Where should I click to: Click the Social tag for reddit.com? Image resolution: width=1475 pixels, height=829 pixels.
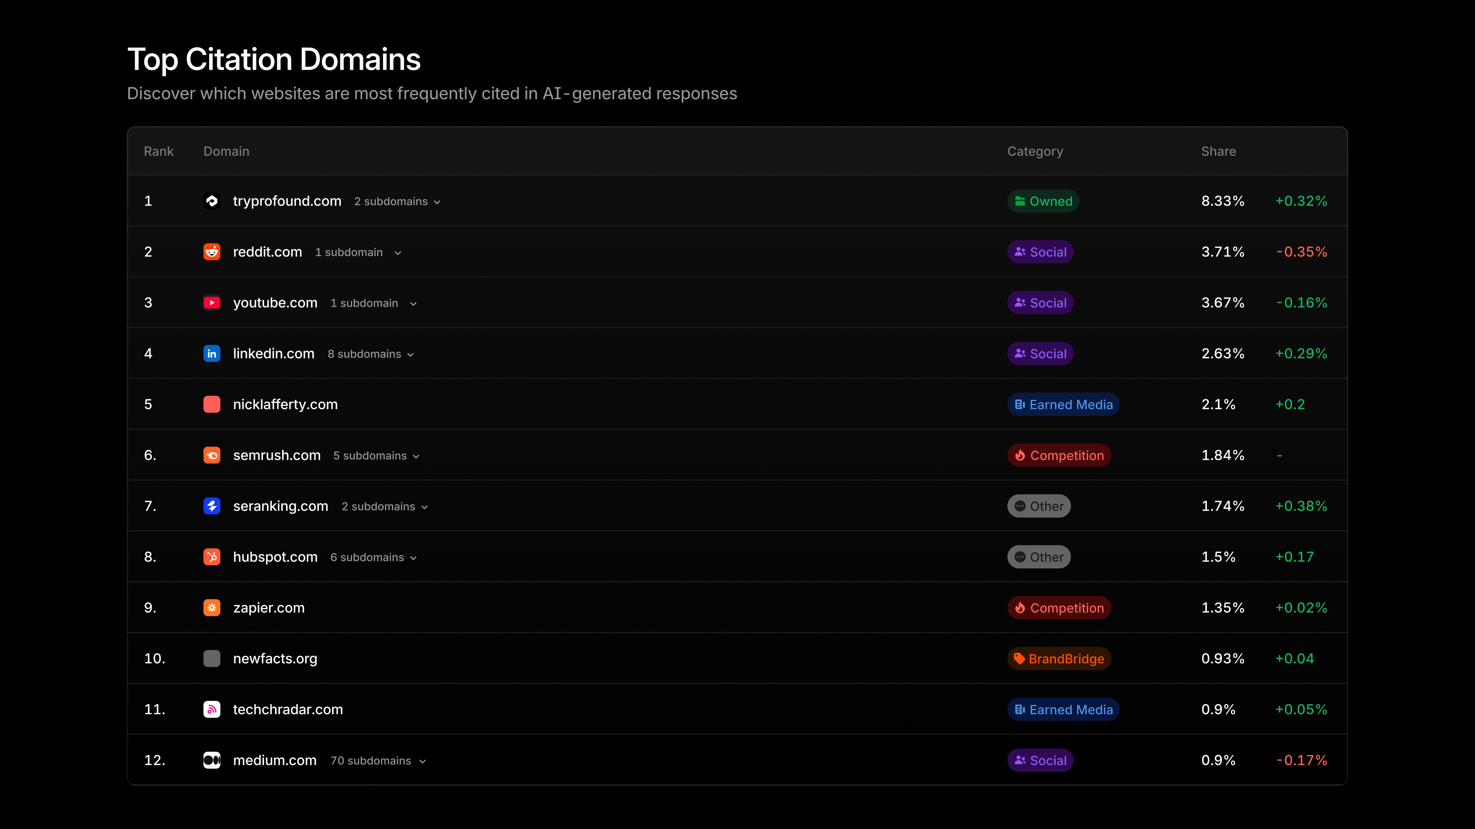[x=1040, y=252]
